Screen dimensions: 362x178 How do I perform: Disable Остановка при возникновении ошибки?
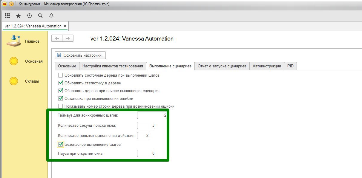point(61,98)
